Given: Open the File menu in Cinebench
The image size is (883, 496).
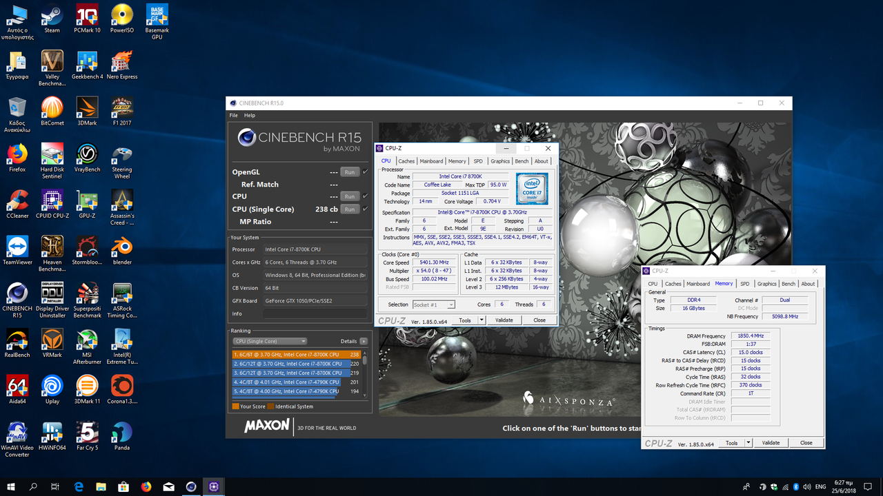Looking at the screenshot, I should click(x=234, y=115).
